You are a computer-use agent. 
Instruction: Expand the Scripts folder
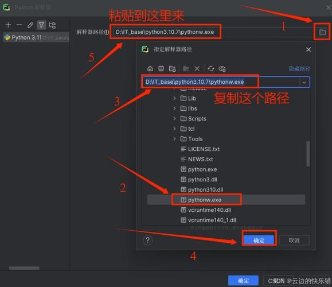pyautogui.click(x=174, y=118)
